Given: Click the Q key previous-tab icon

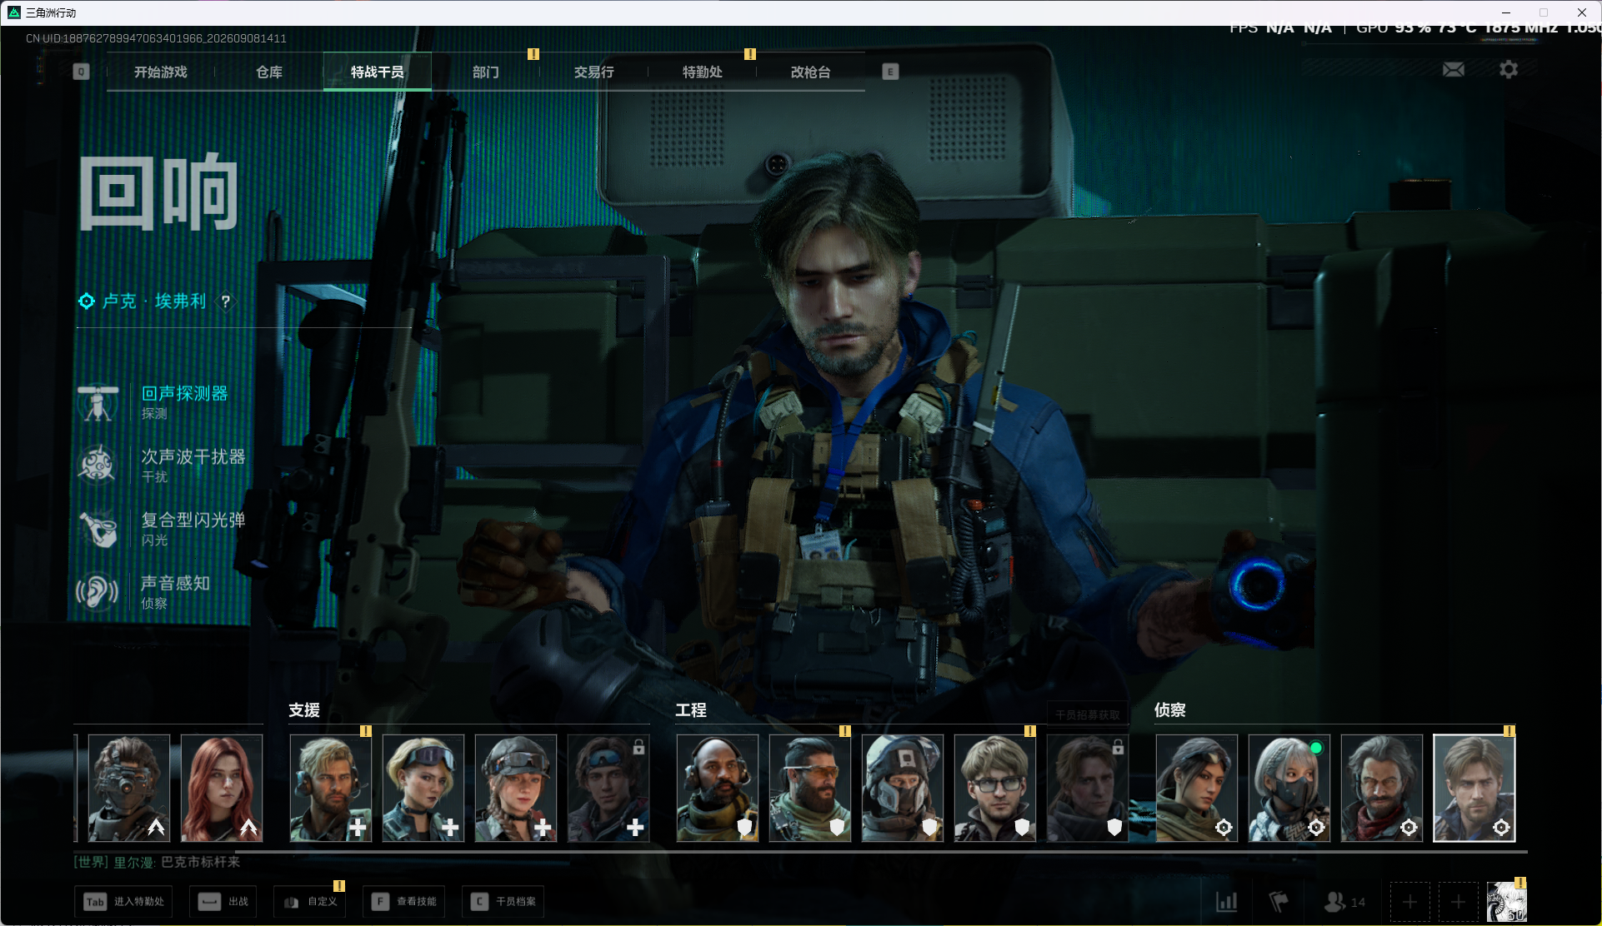Looking at the screenshot, I should point(81,72).
